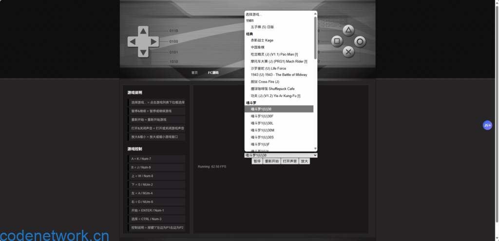The width and height of the screenshot is (499, 241).
Task: Pick 功夫 Yie Ar Kung-Fu option
Action: (279, 96)
